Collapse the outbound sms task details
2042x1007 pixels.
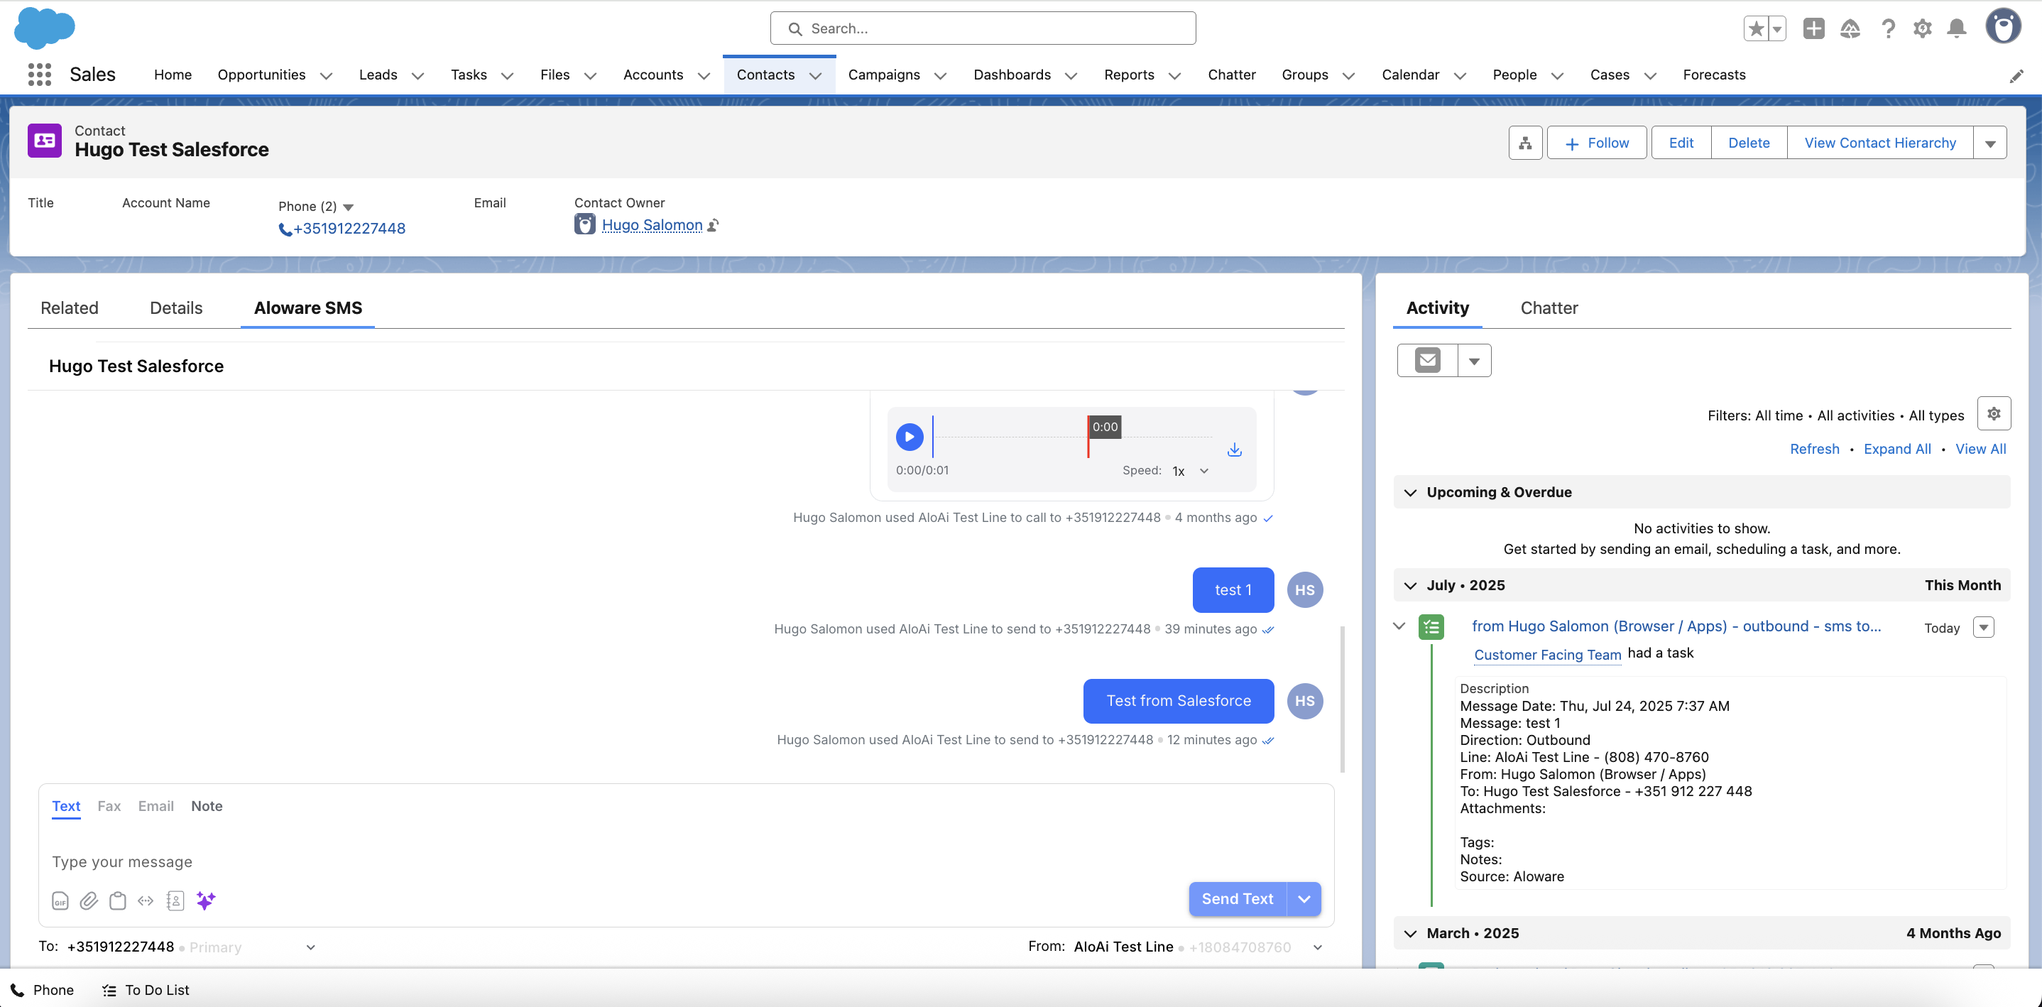1399,626
